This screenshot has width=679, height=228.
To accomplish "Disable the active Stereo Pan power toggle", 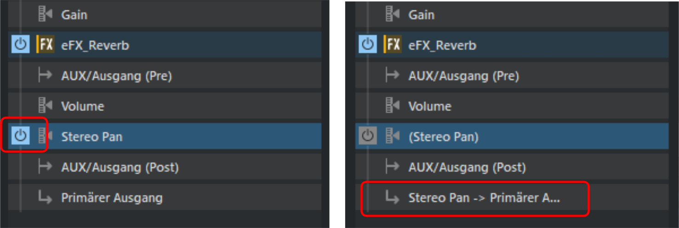I will pyautogui.click(x=20, y=136).
